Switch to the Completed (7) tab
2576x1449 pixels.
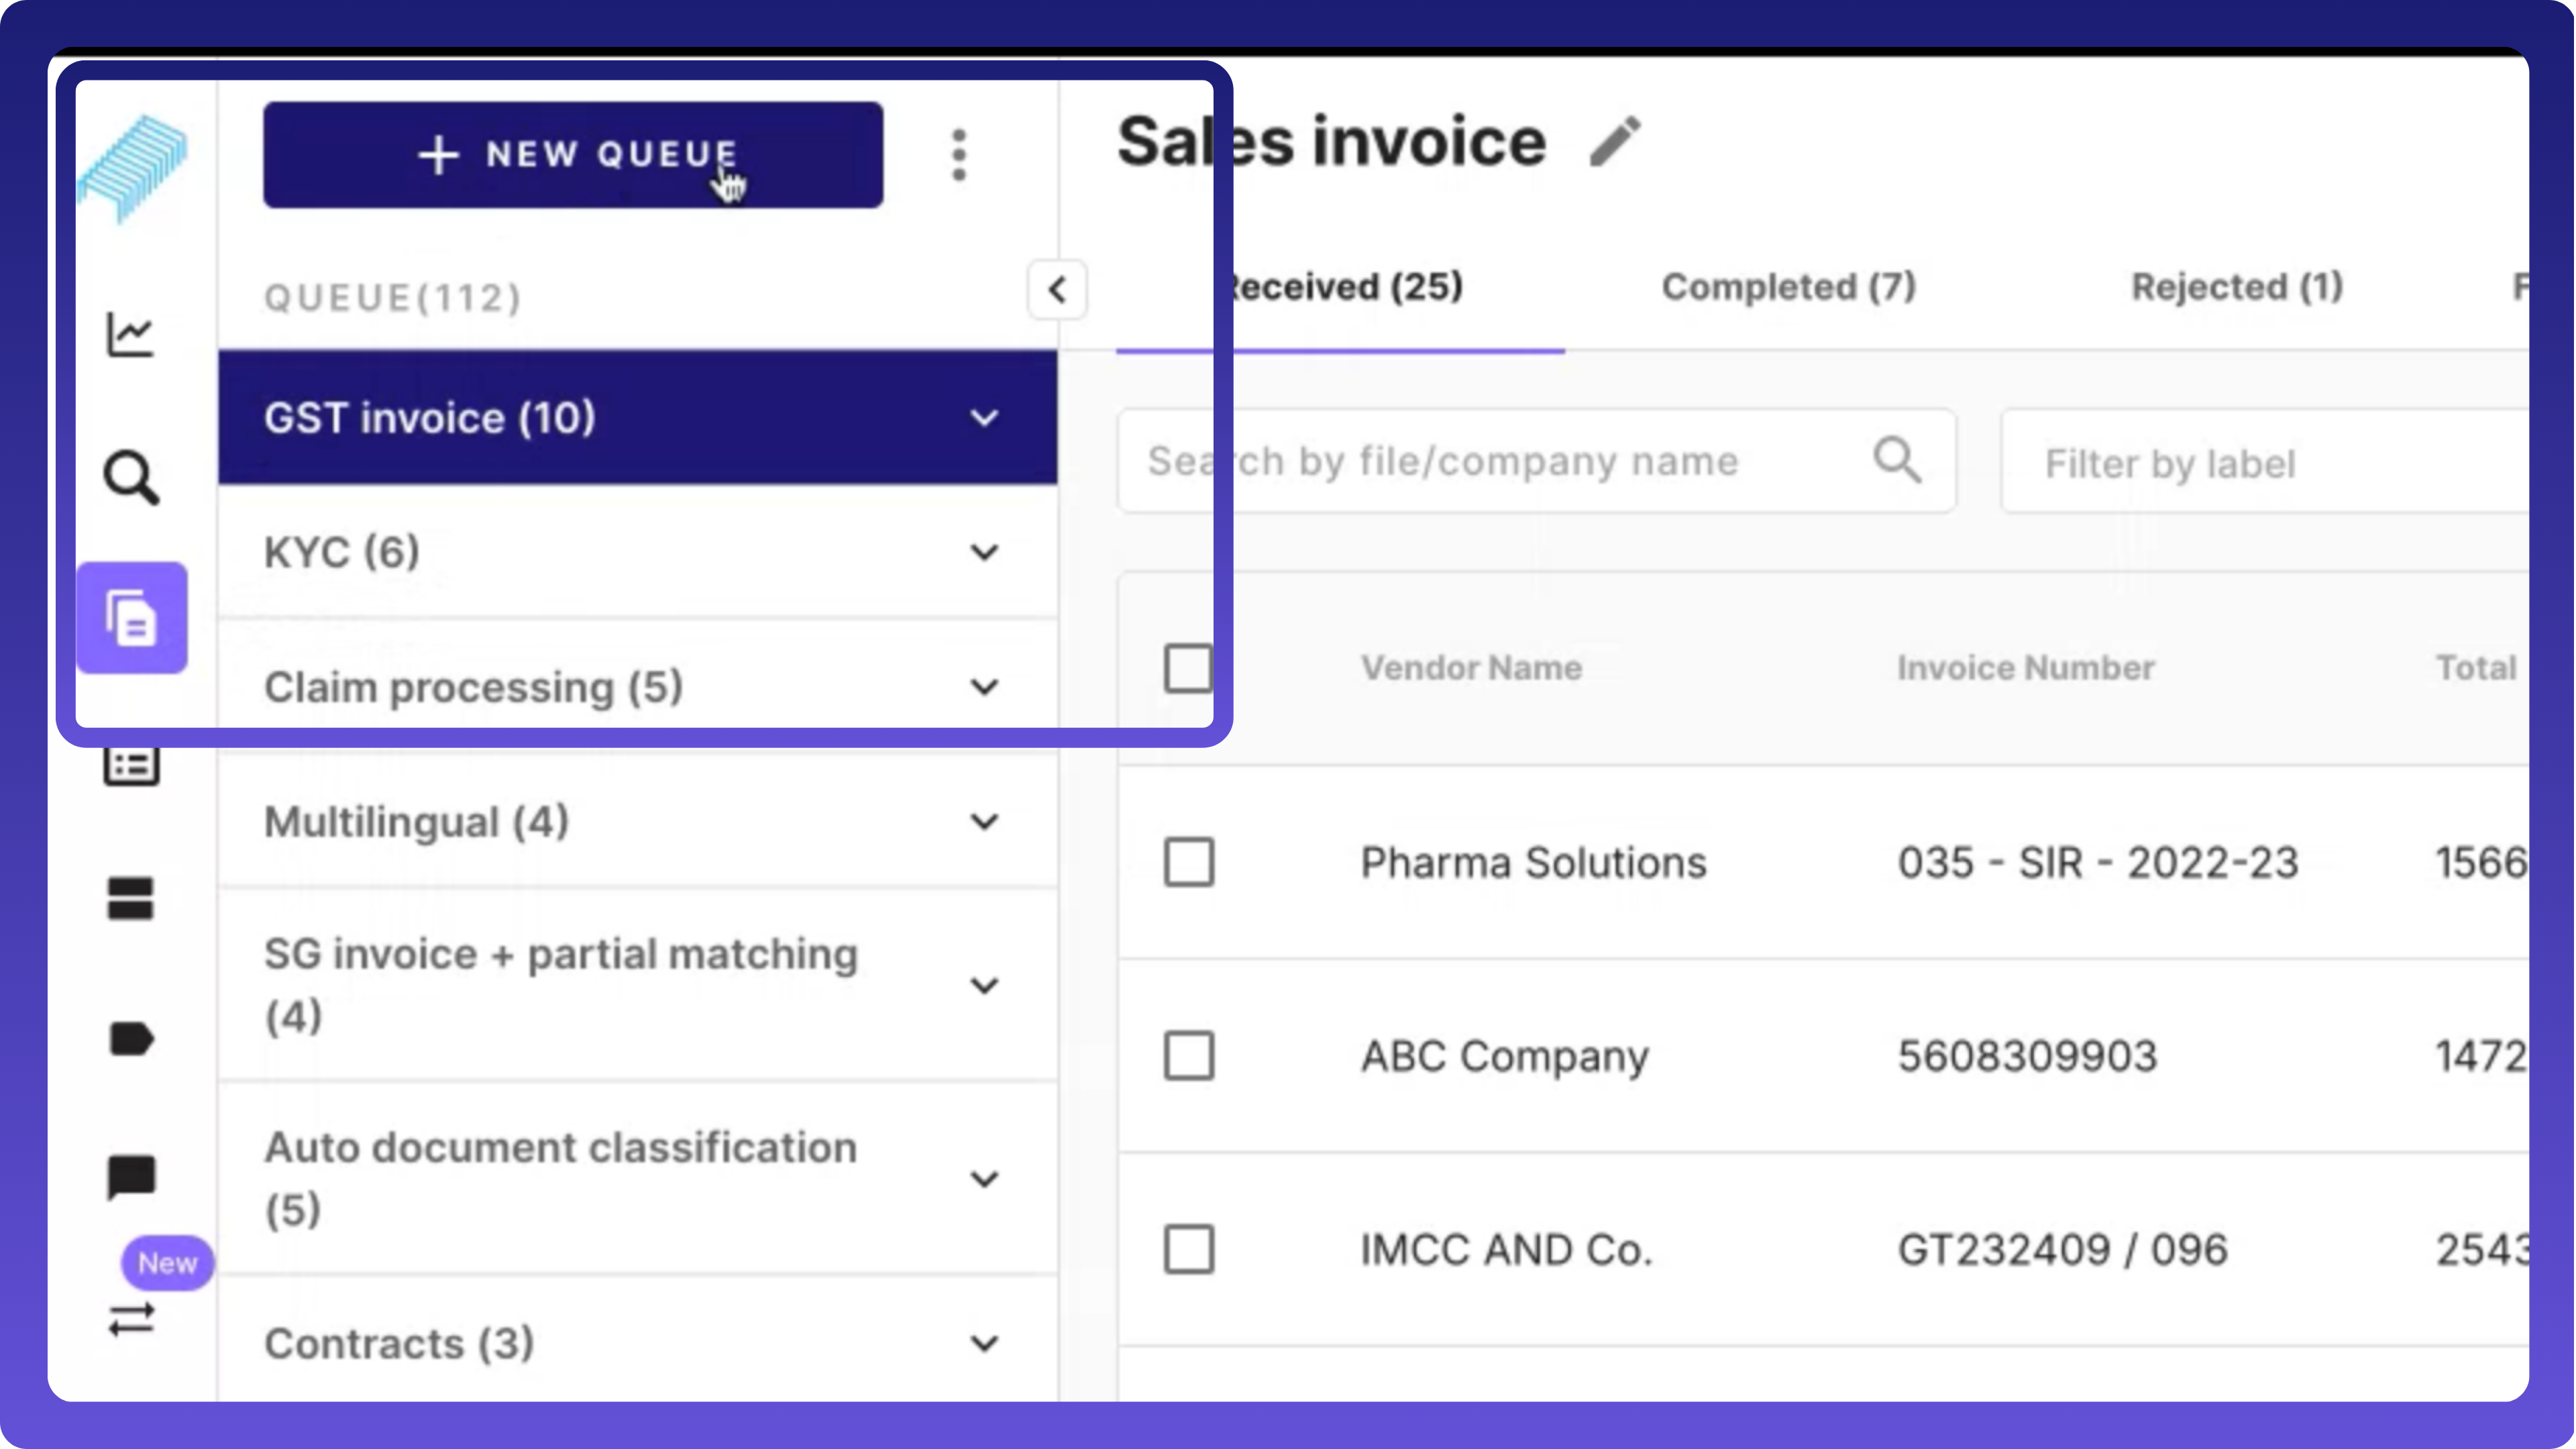(1788, 287)
